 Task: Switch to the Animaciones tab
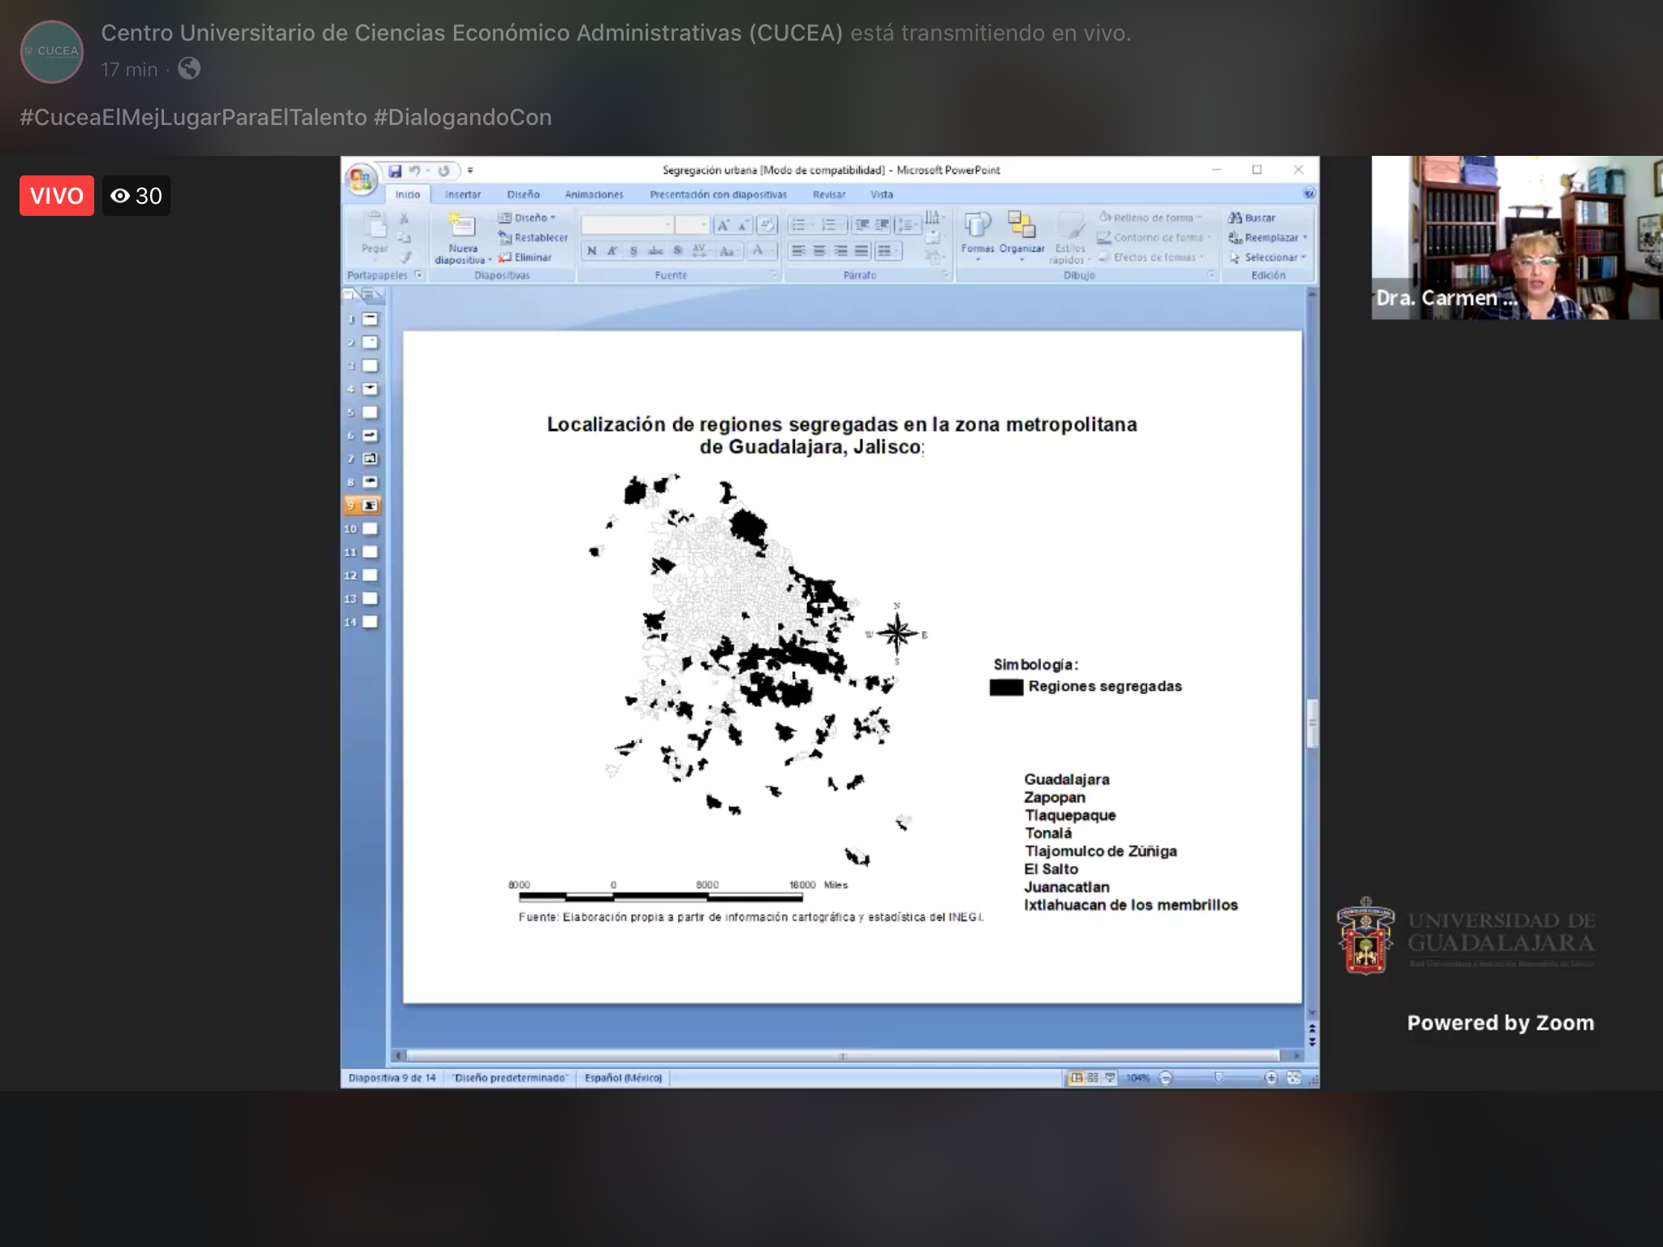[594, 195]
